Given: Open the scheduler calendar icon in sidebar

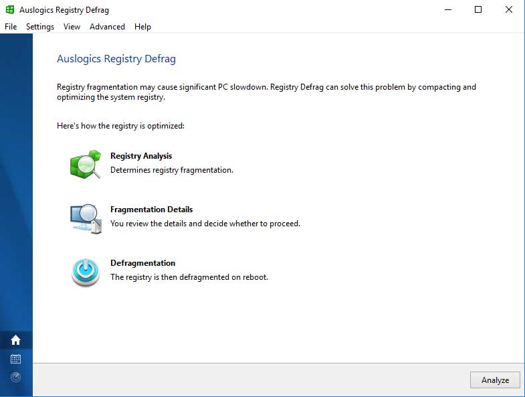Looking at the screenshot, I should (x=16, y=359).
